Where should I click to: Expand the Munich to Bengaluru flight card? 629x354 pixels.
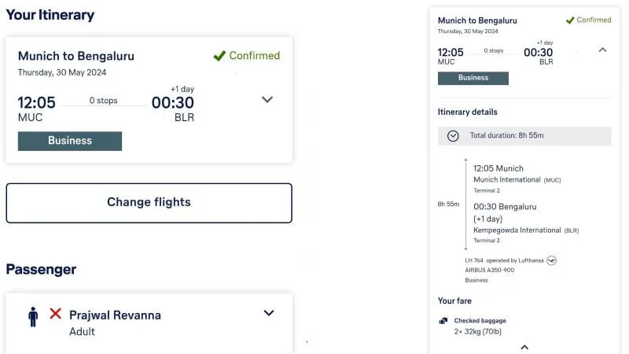pyautogui.click(x=267, y=100)
